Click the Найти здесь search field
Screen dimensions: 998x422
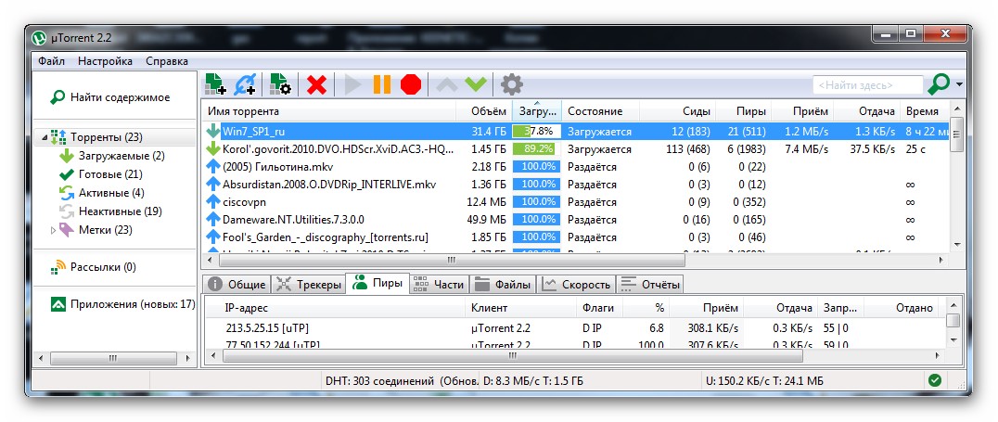click(867, 85)
